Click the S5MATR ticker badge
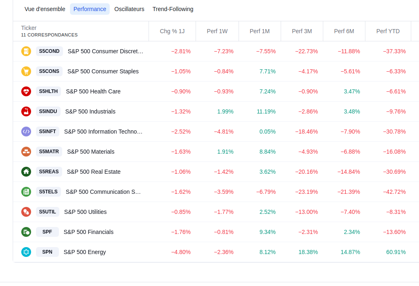This screenshot has width=419, height=286. (49, 152)
